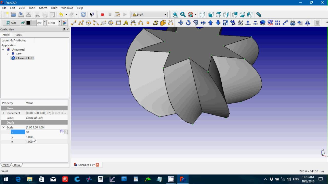Collapse the Unnamed document tree node
The image size is (328, 184).
click(x=3, y=50)
